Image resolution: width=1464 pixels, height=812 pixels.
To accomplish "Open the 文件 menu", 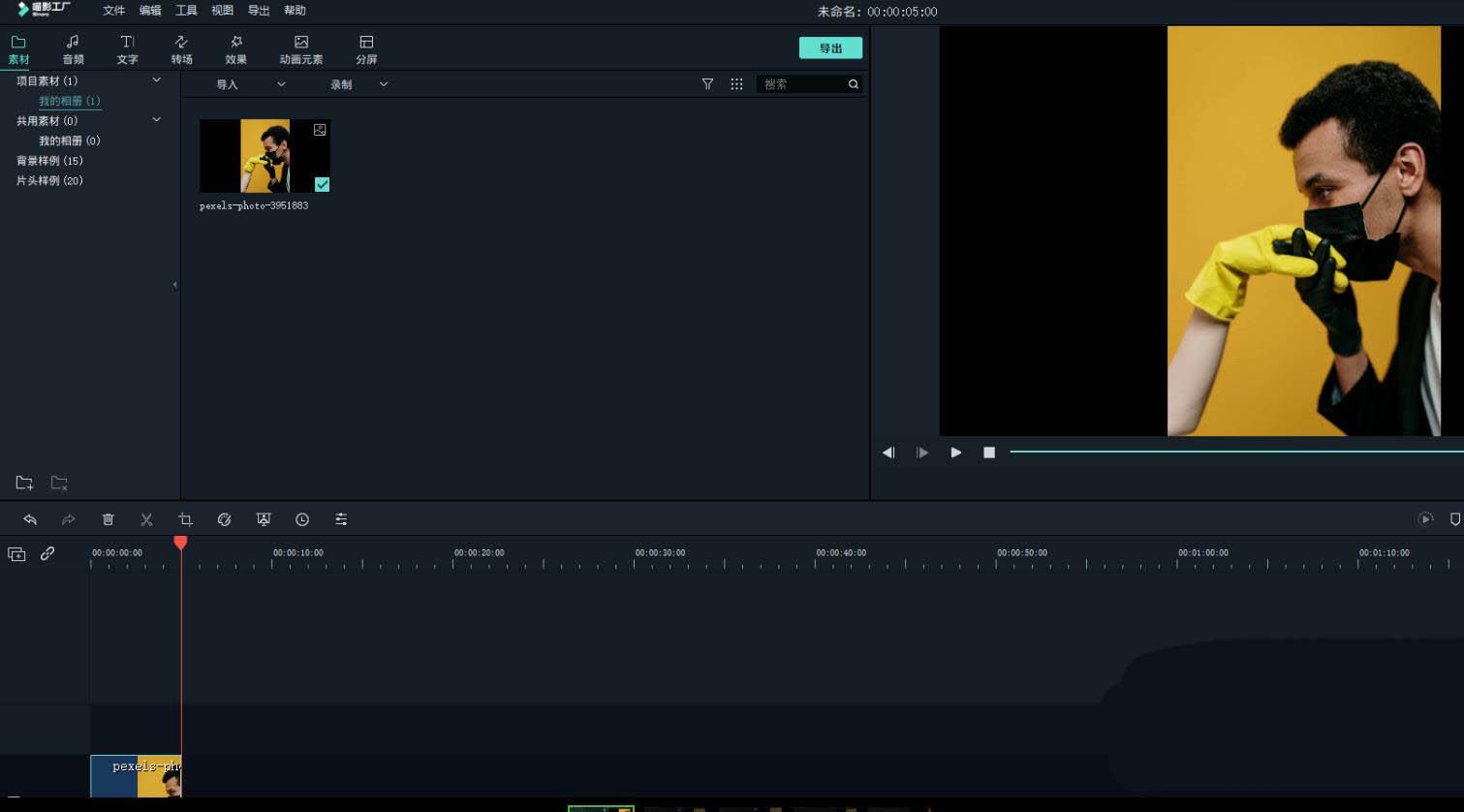I will tap(114, 11).
